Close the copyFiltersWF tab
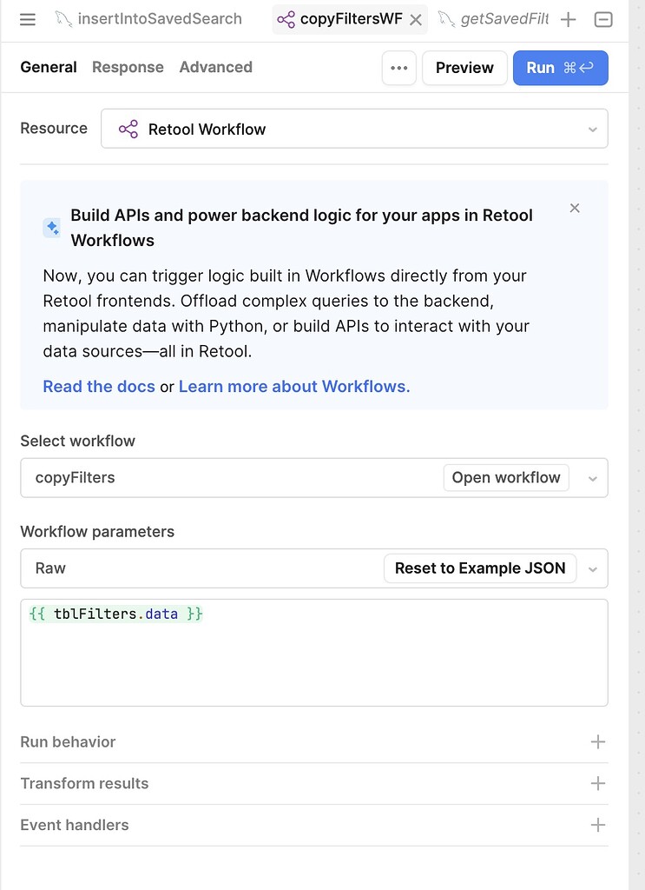This screenshot has width=645, height=890. 416,19
